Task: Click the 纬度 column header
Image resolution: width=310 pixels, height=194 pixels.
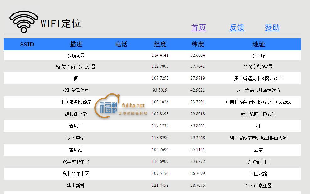Action: click(198, 44)
